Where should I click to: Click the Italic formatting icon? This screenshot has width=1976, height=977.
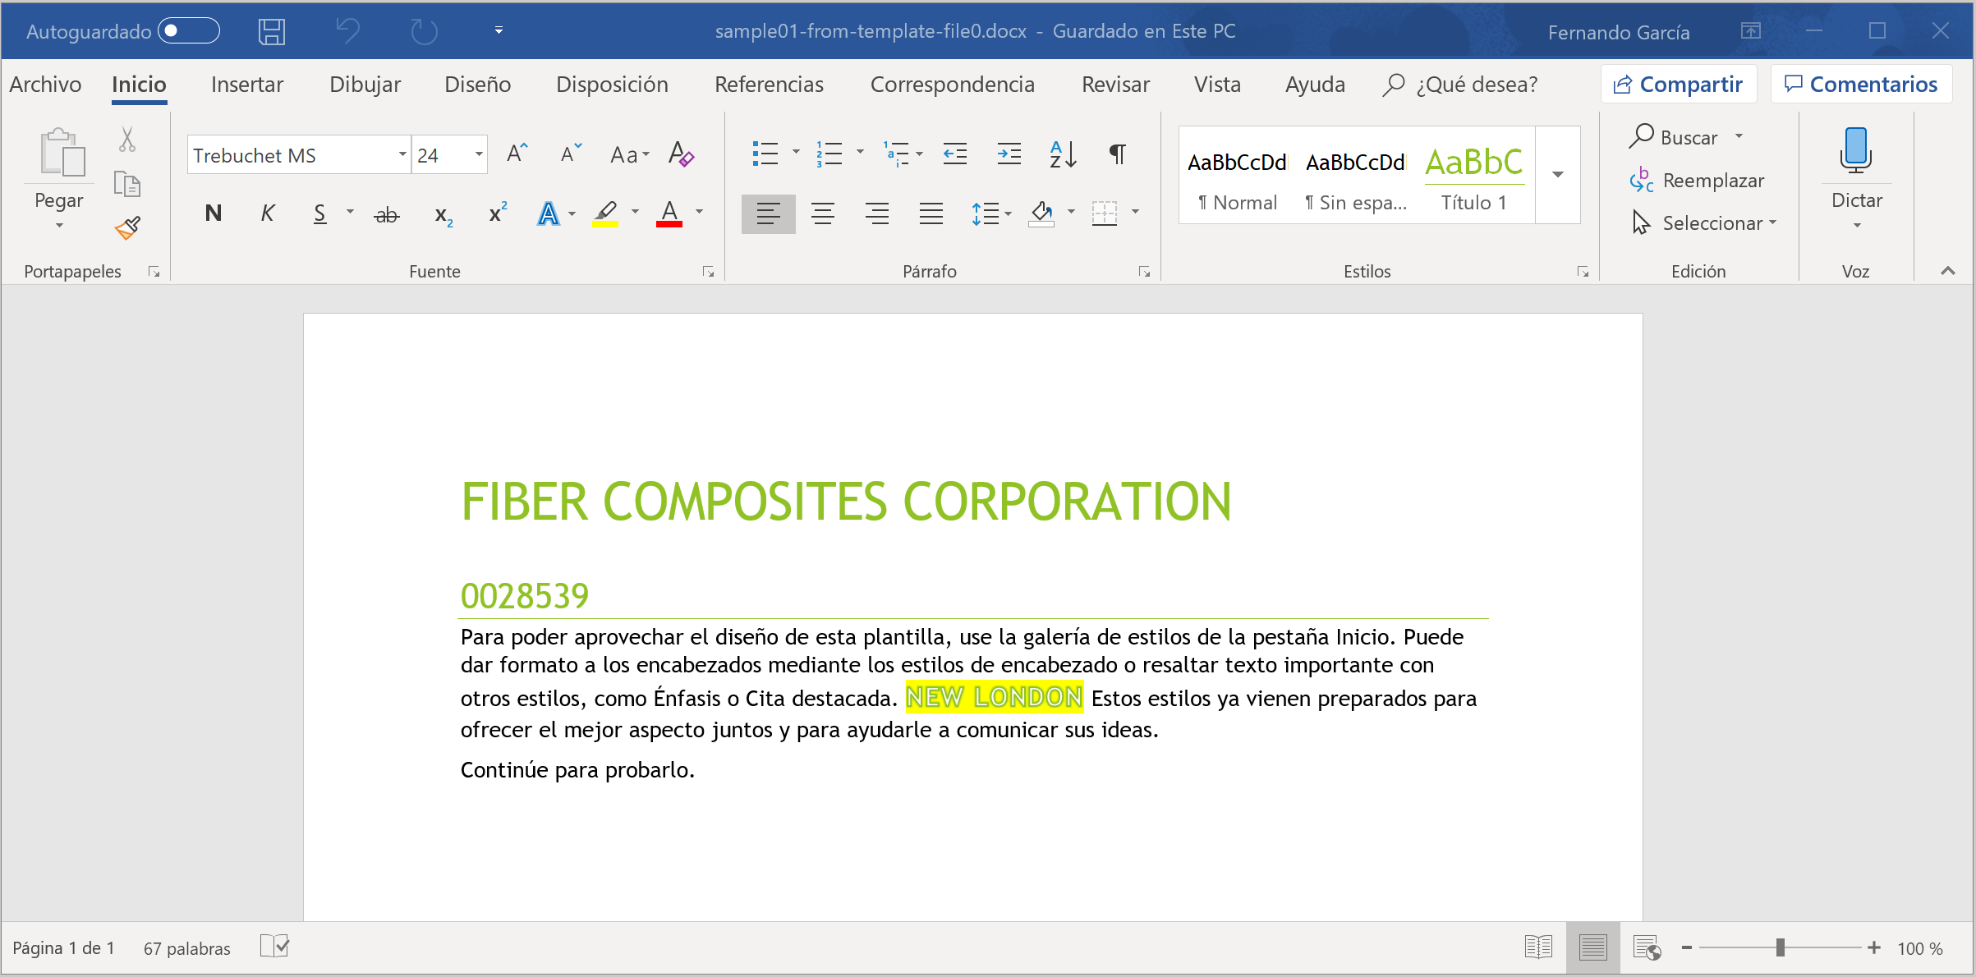point(267,213)
